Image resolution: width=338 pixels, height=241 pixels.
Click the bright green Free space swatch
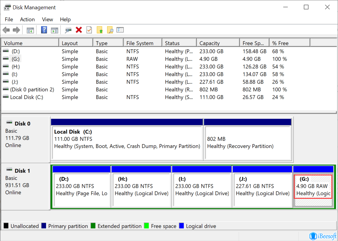click(147, 226)
